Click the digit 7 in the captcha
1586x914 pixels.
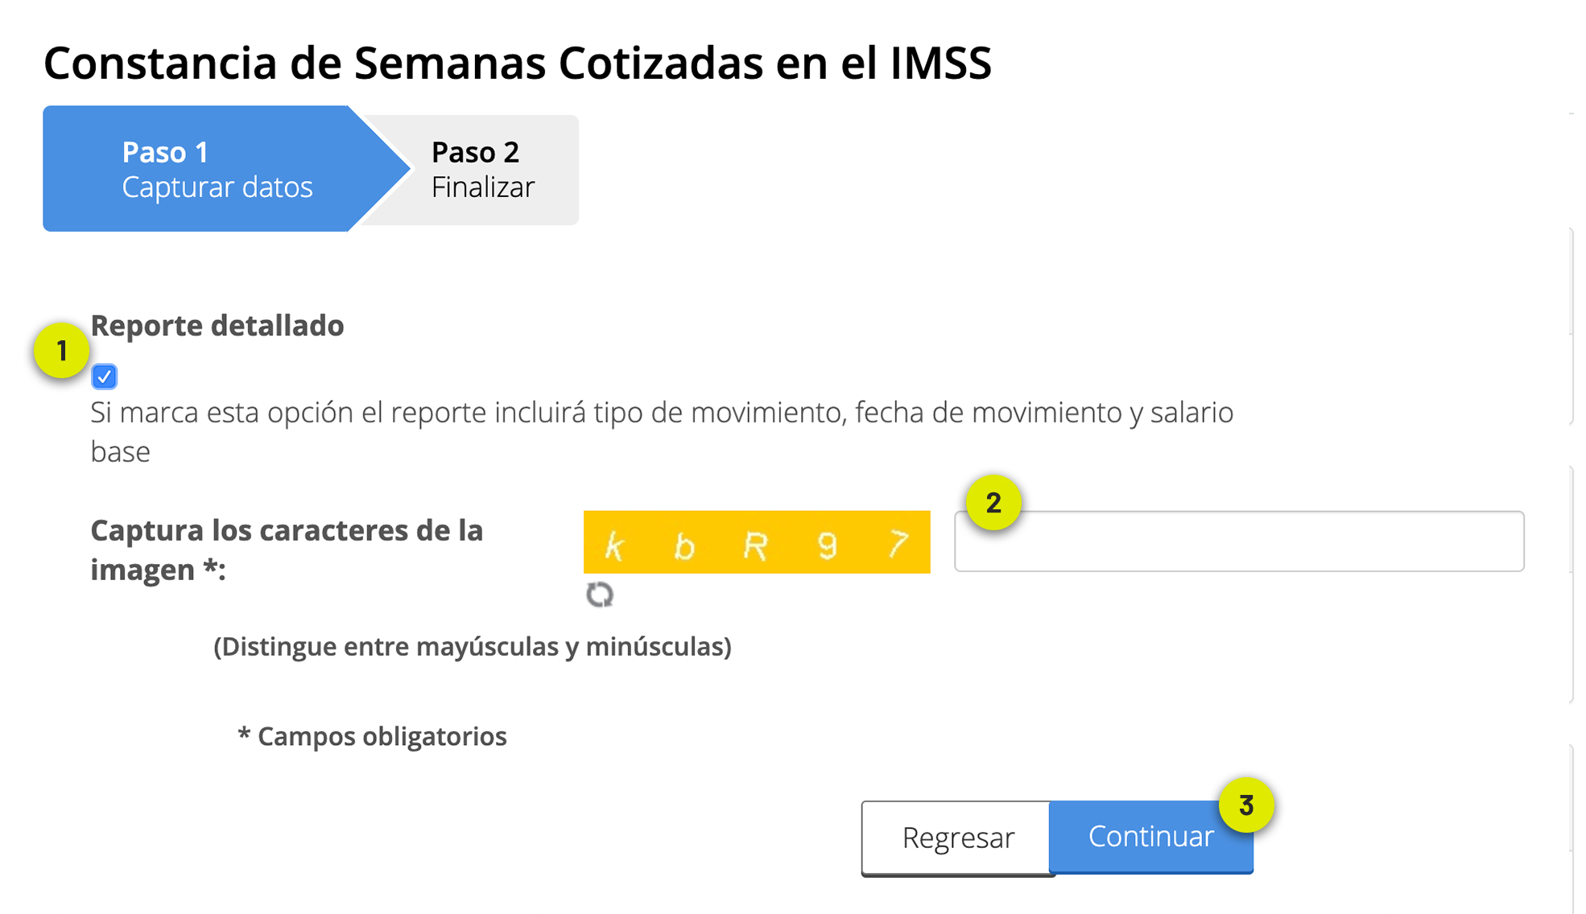pyautogui.click(x=898, y=545)
